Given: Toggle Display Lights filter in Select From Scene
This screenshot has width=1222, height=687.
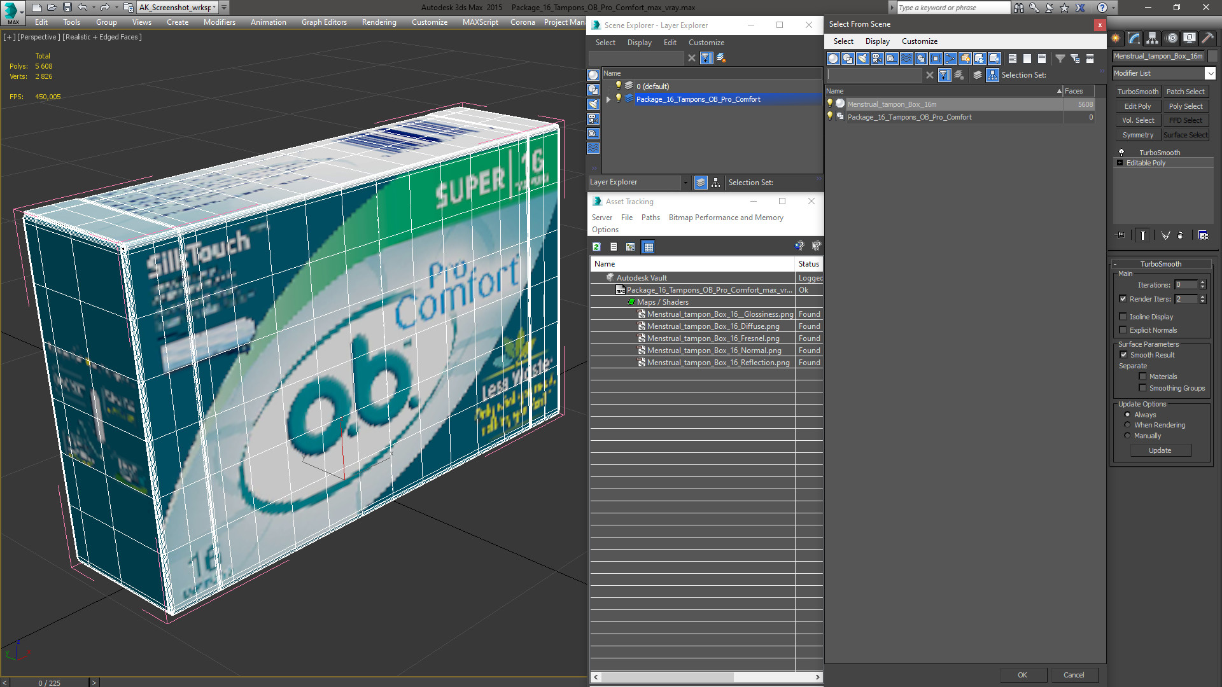Looking at the screenshot, I should pos(862,59).
